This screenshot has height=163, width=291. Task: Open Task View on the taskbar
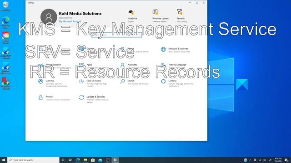70,160
